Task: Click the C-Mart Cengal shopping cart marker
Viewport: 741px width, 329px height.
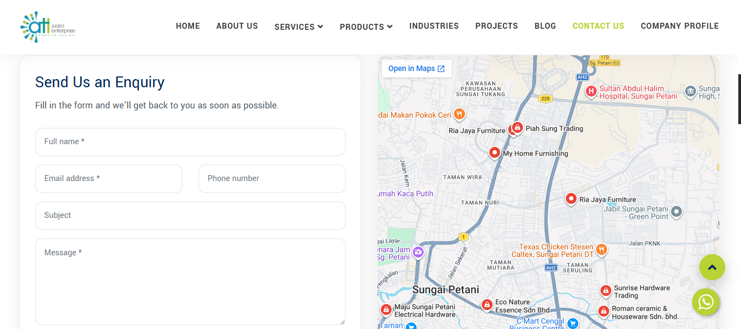Action: pyautogui.click(x=572, y=323)
